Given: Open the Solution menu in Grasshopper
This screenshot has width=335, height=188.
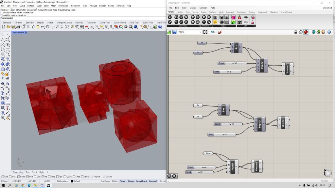Looking at the screenshot, I should 203,8.
